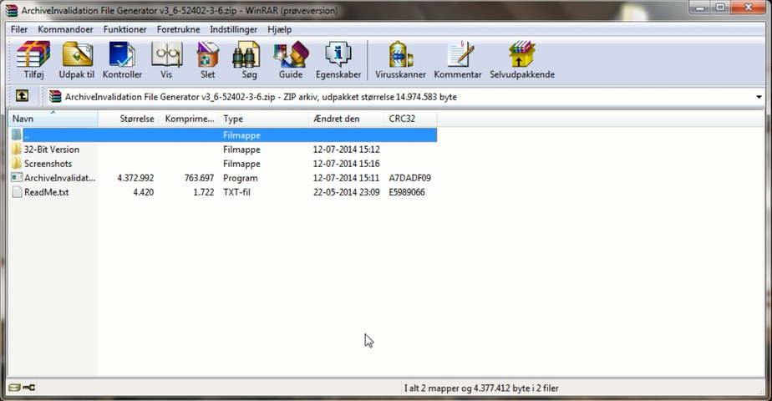The height and width of the screenshot is (401, 772).
Task: Click the date 22-05-2014 23:09
Action: 346,192
